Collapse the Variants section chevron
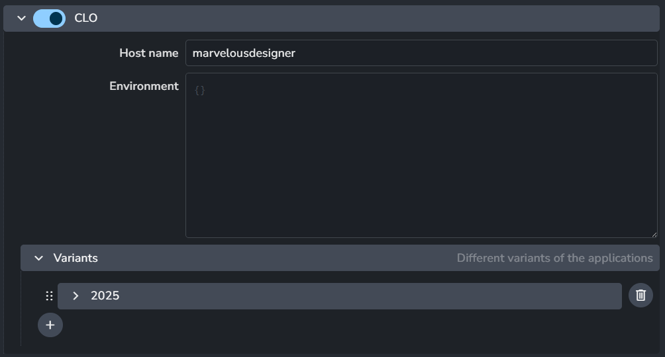The width and height of the screenshot is (665, 357). point(38,258)
